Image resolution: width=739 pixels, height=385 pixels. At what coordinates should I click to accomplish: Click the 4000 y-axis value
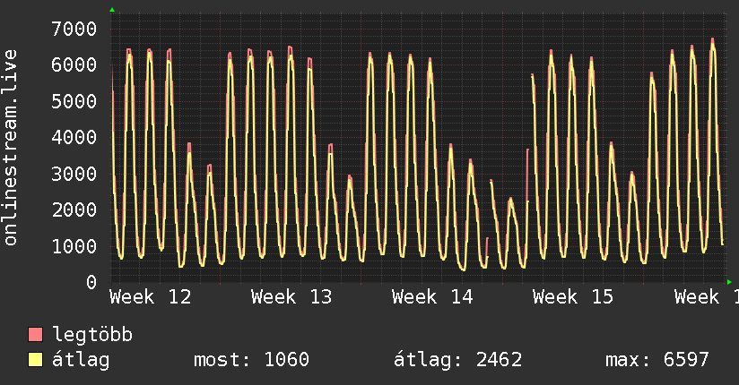click(74, 137)
